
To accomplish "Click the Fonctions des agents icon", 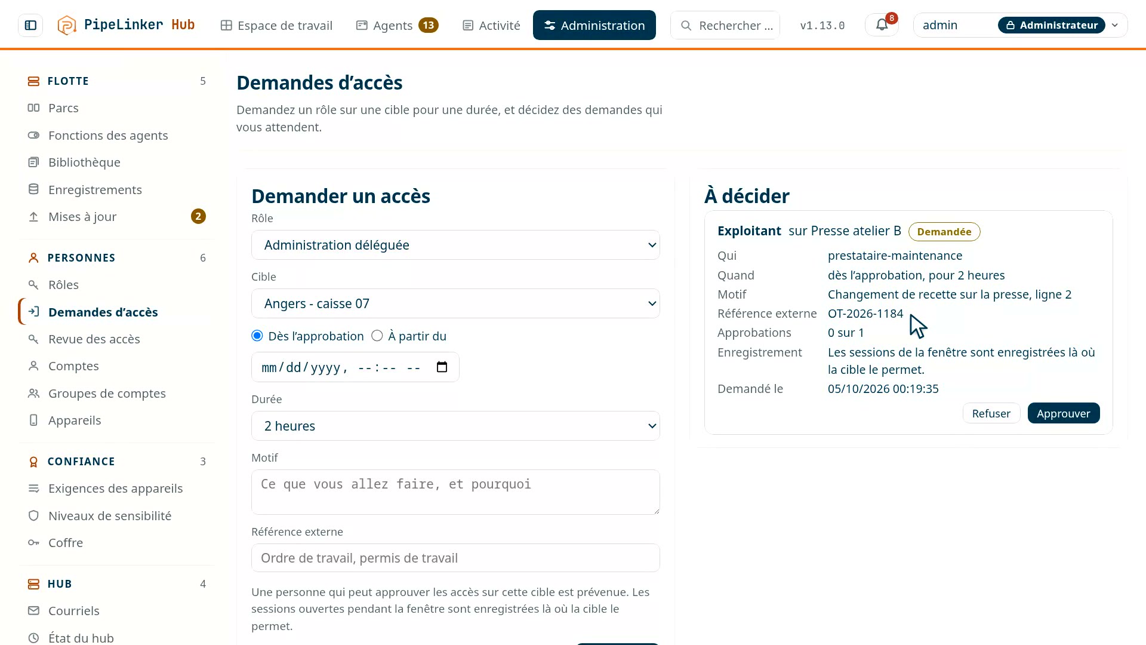I will (x=33, y=136).
